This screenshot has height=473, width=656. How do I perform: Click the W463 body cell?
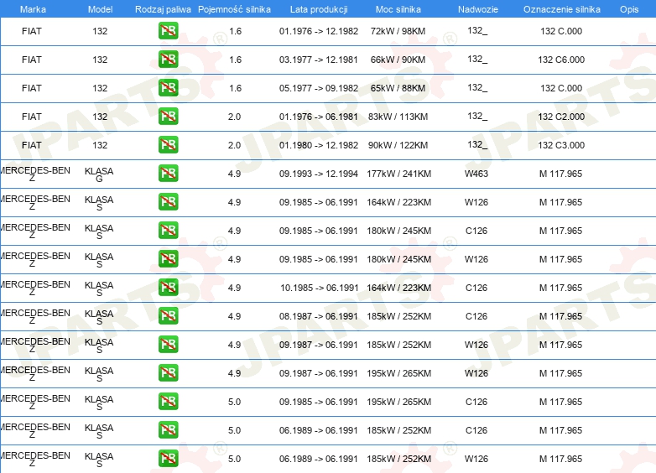[476, 174]
